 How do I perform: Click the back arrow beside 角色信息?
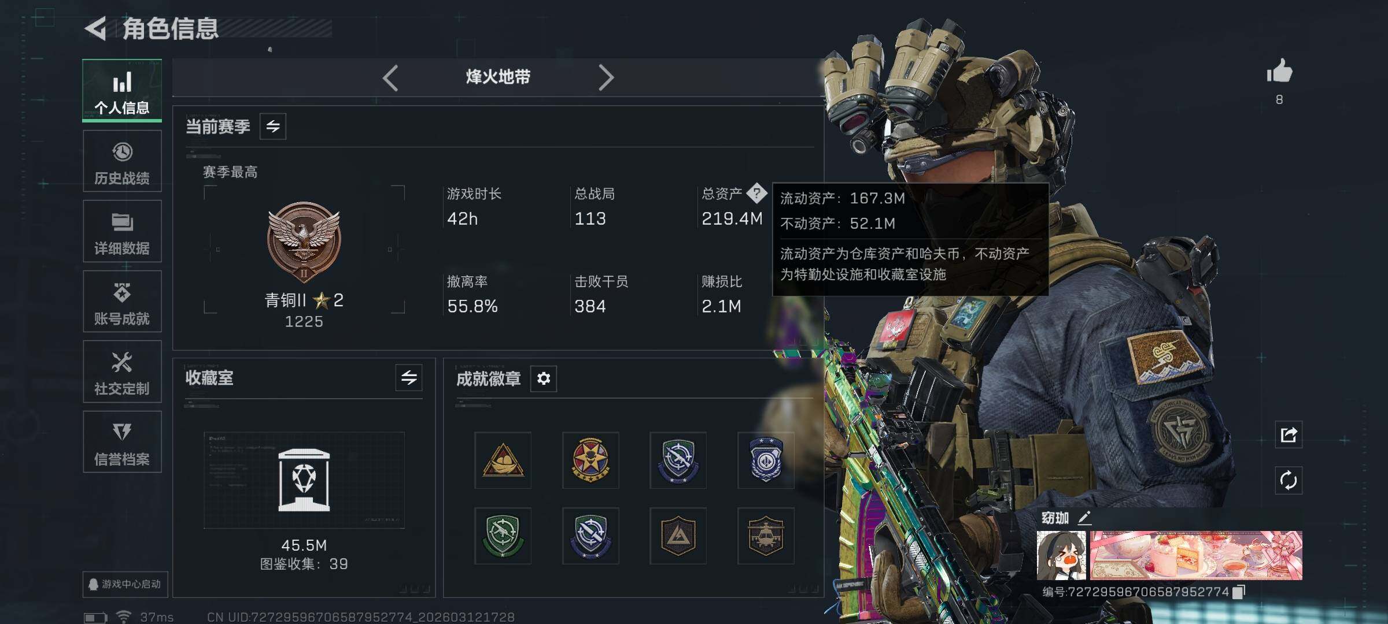point(95,29)
